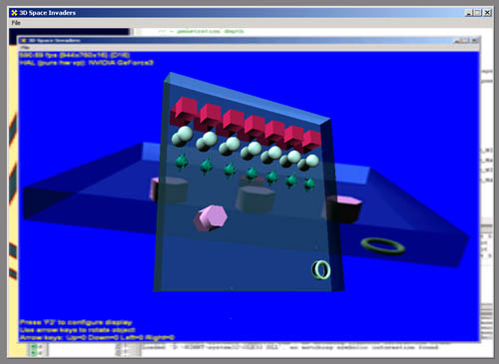Click the leftmost green spiky invader
Image resolution: width=499 pixels, height=364 pixels.
coord(182,162)
